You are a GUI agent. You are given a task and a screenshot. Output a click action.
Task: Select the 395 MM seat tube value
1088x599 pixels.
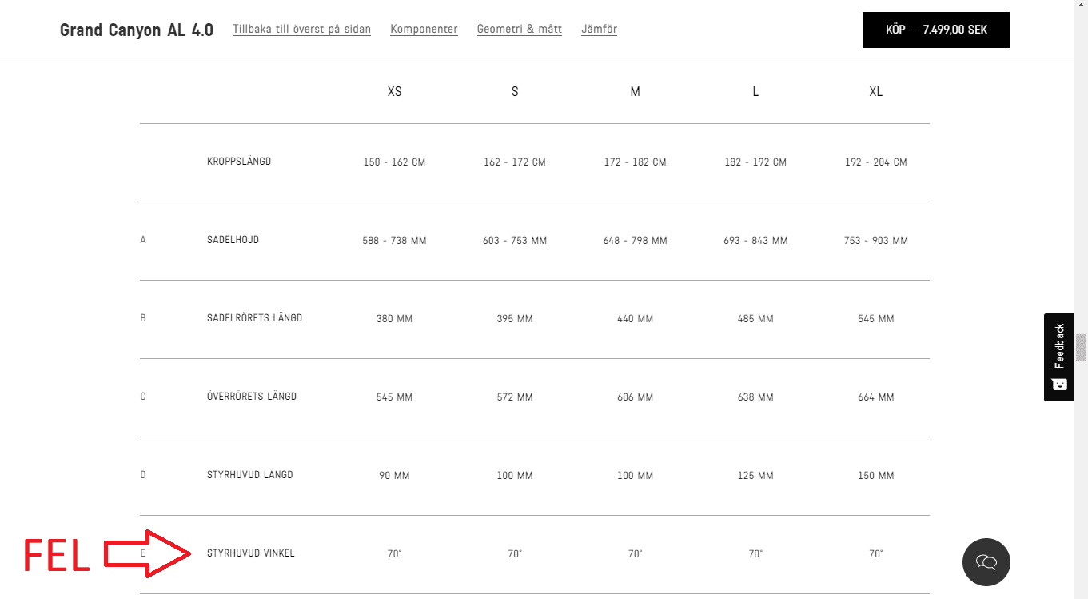coord(515,319)
